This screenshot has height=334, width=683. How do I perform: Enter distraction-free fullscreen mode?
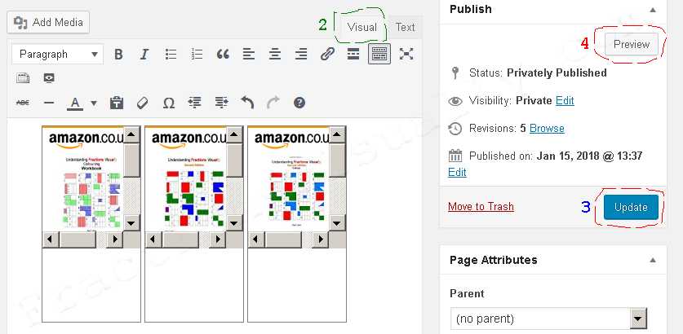click(406, 55)
